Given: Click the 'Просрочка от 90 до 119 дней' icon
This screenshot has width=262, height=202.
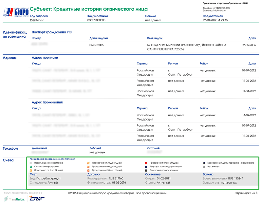Looking at the screenshot, I should coord(88,171).
